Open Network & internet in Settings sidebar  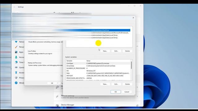19,42
